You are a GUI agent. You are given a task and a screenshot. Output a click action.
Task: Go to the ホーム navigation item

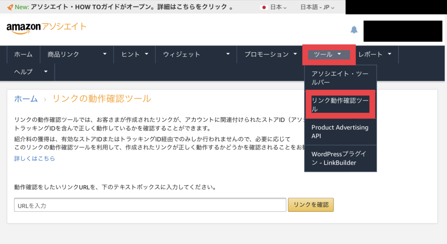24,54
